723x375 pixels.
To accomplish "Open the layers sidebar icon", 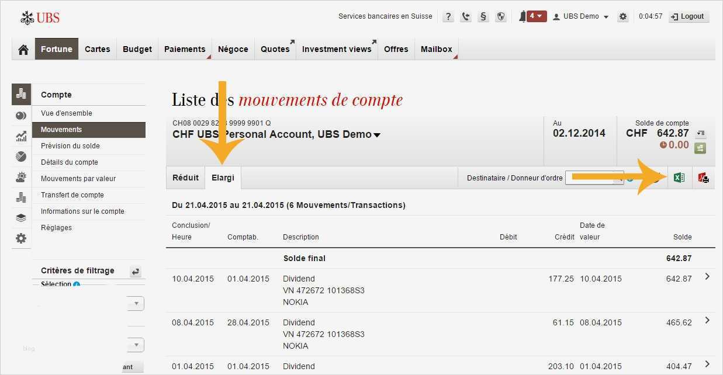I will pyautogui.click(x=21, y=218).
